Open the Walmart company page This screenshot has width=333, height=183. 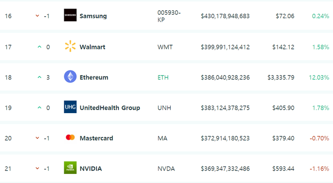point(92,47)
